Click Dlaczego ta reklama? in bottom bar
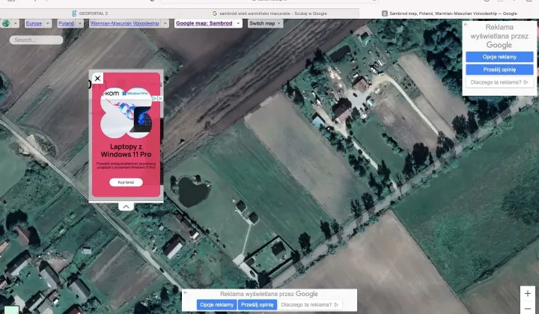Viewport: 539px width, 314px height. click(x=309, y=304)
